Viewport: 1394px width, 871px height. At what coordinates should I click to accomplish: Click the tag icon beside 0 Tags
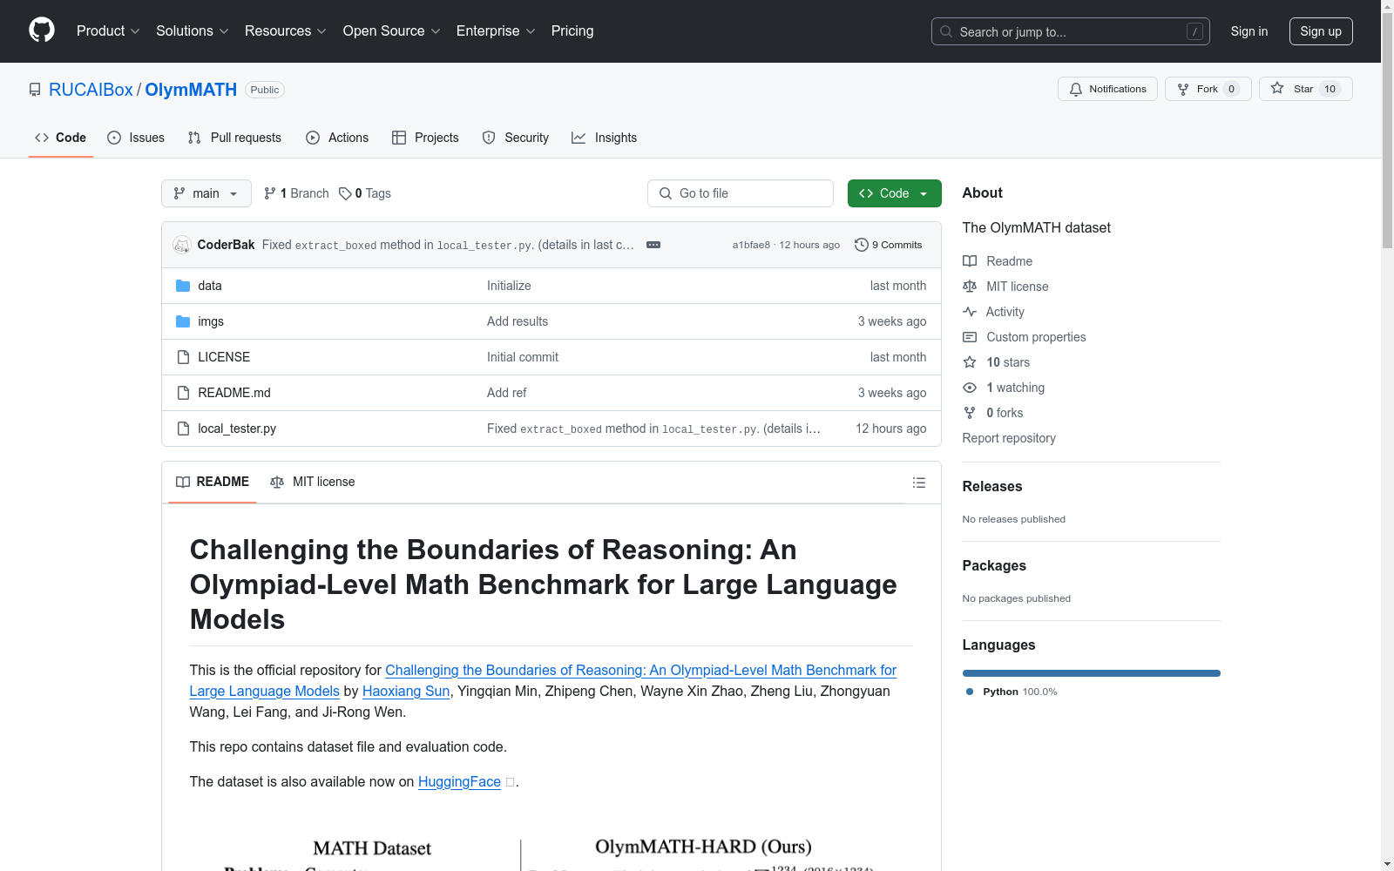coord(345,193)
